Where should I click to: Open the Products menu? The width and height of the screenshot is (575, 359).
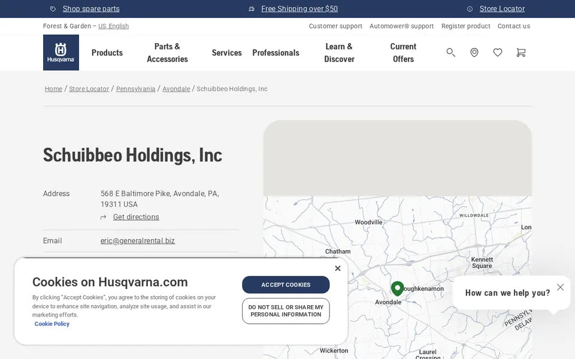click(x=107, y=53)
